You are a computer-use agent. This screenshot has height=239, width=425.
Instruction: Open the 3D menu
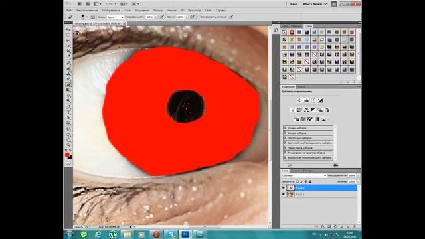point(183,11)
